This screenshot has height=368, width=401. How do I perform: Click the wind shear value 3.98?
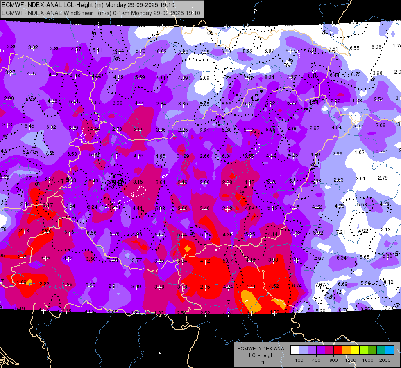coord(378,73)
